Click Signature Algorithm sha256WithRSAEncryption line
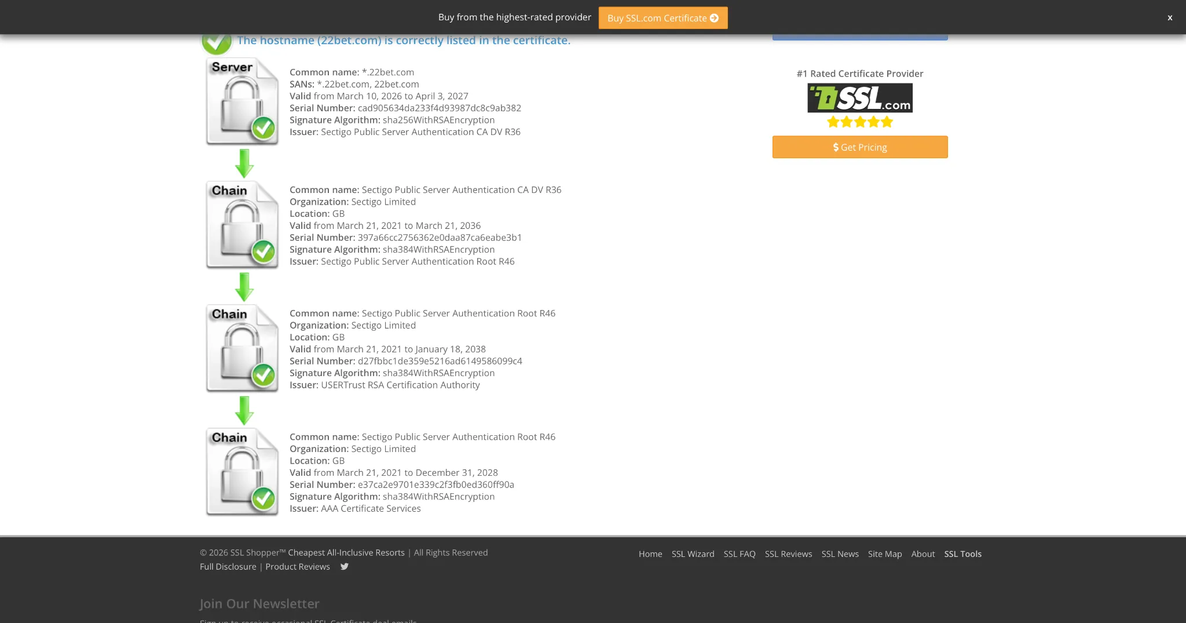Screen dimensions: 1186x623 [x=392, y=120]
